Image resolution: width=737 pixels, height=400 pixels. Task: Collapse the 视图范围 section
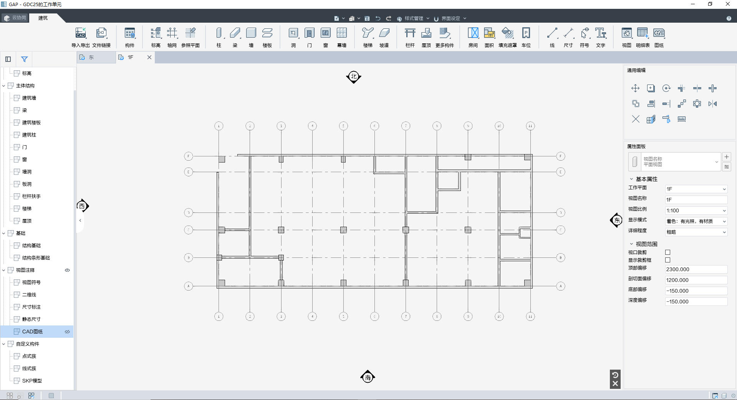(x=631, y=244)
